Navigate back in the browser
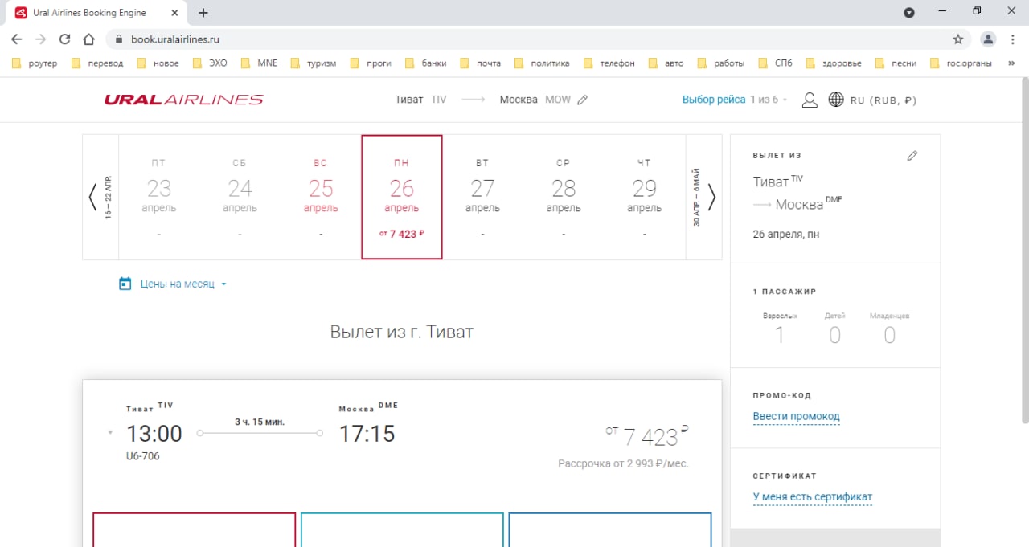Screen dimensions: 1029x547 click(x=17, y=39)
